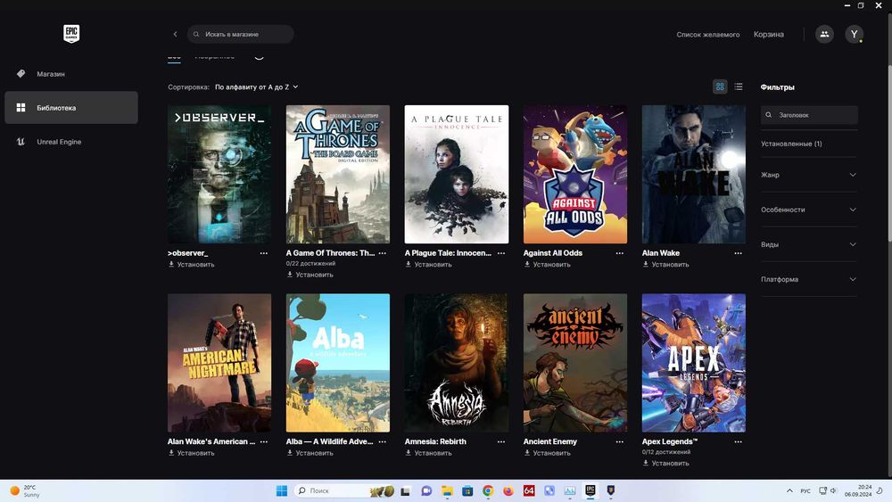Switch to list view
This screenshot has width=892, height=502.
(x=739, y=86)
